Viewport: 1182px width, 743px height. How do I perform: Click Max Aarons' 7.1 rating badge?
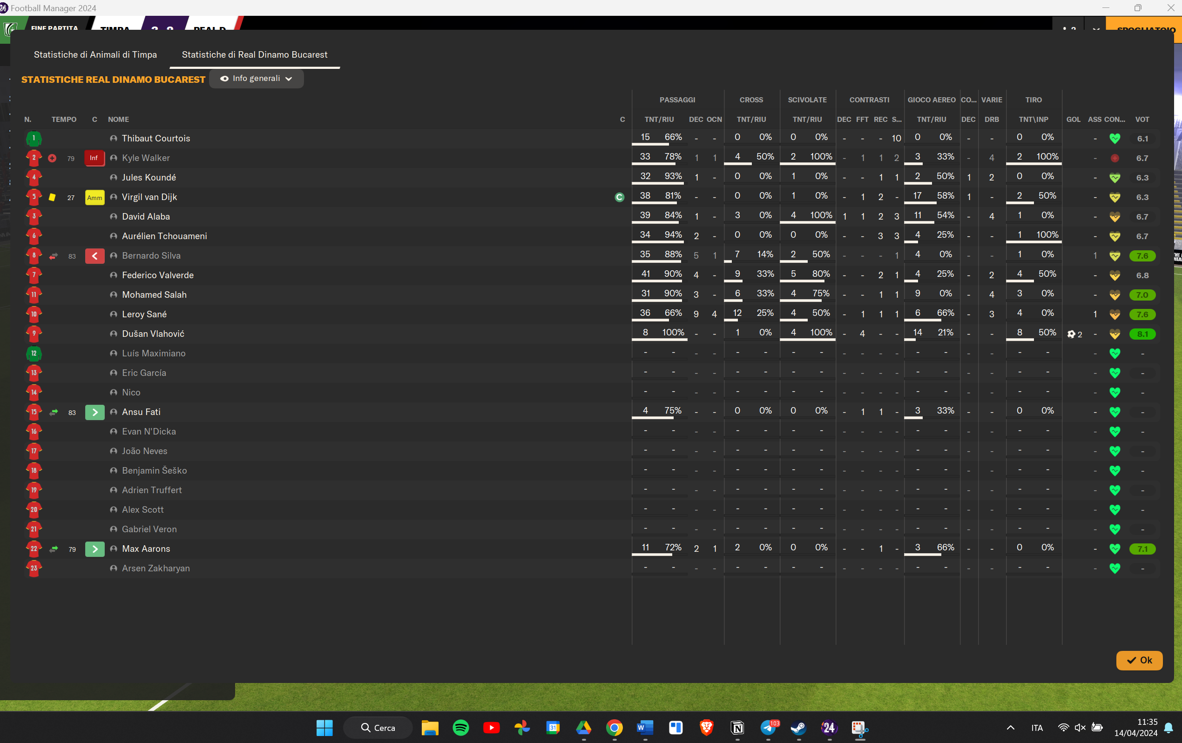[x=1142, y=549]
